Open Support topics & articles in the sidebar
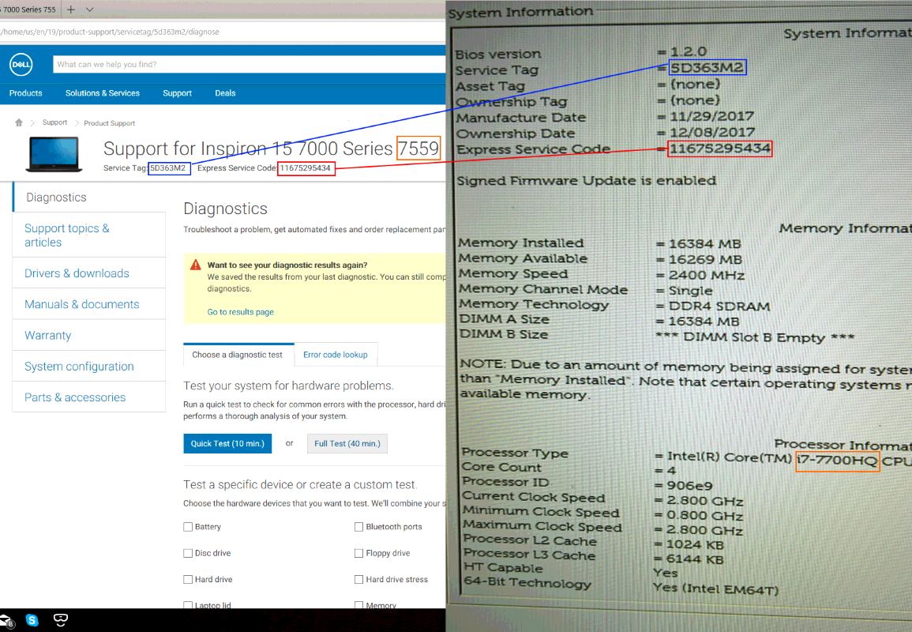 (x=89, y=235)
